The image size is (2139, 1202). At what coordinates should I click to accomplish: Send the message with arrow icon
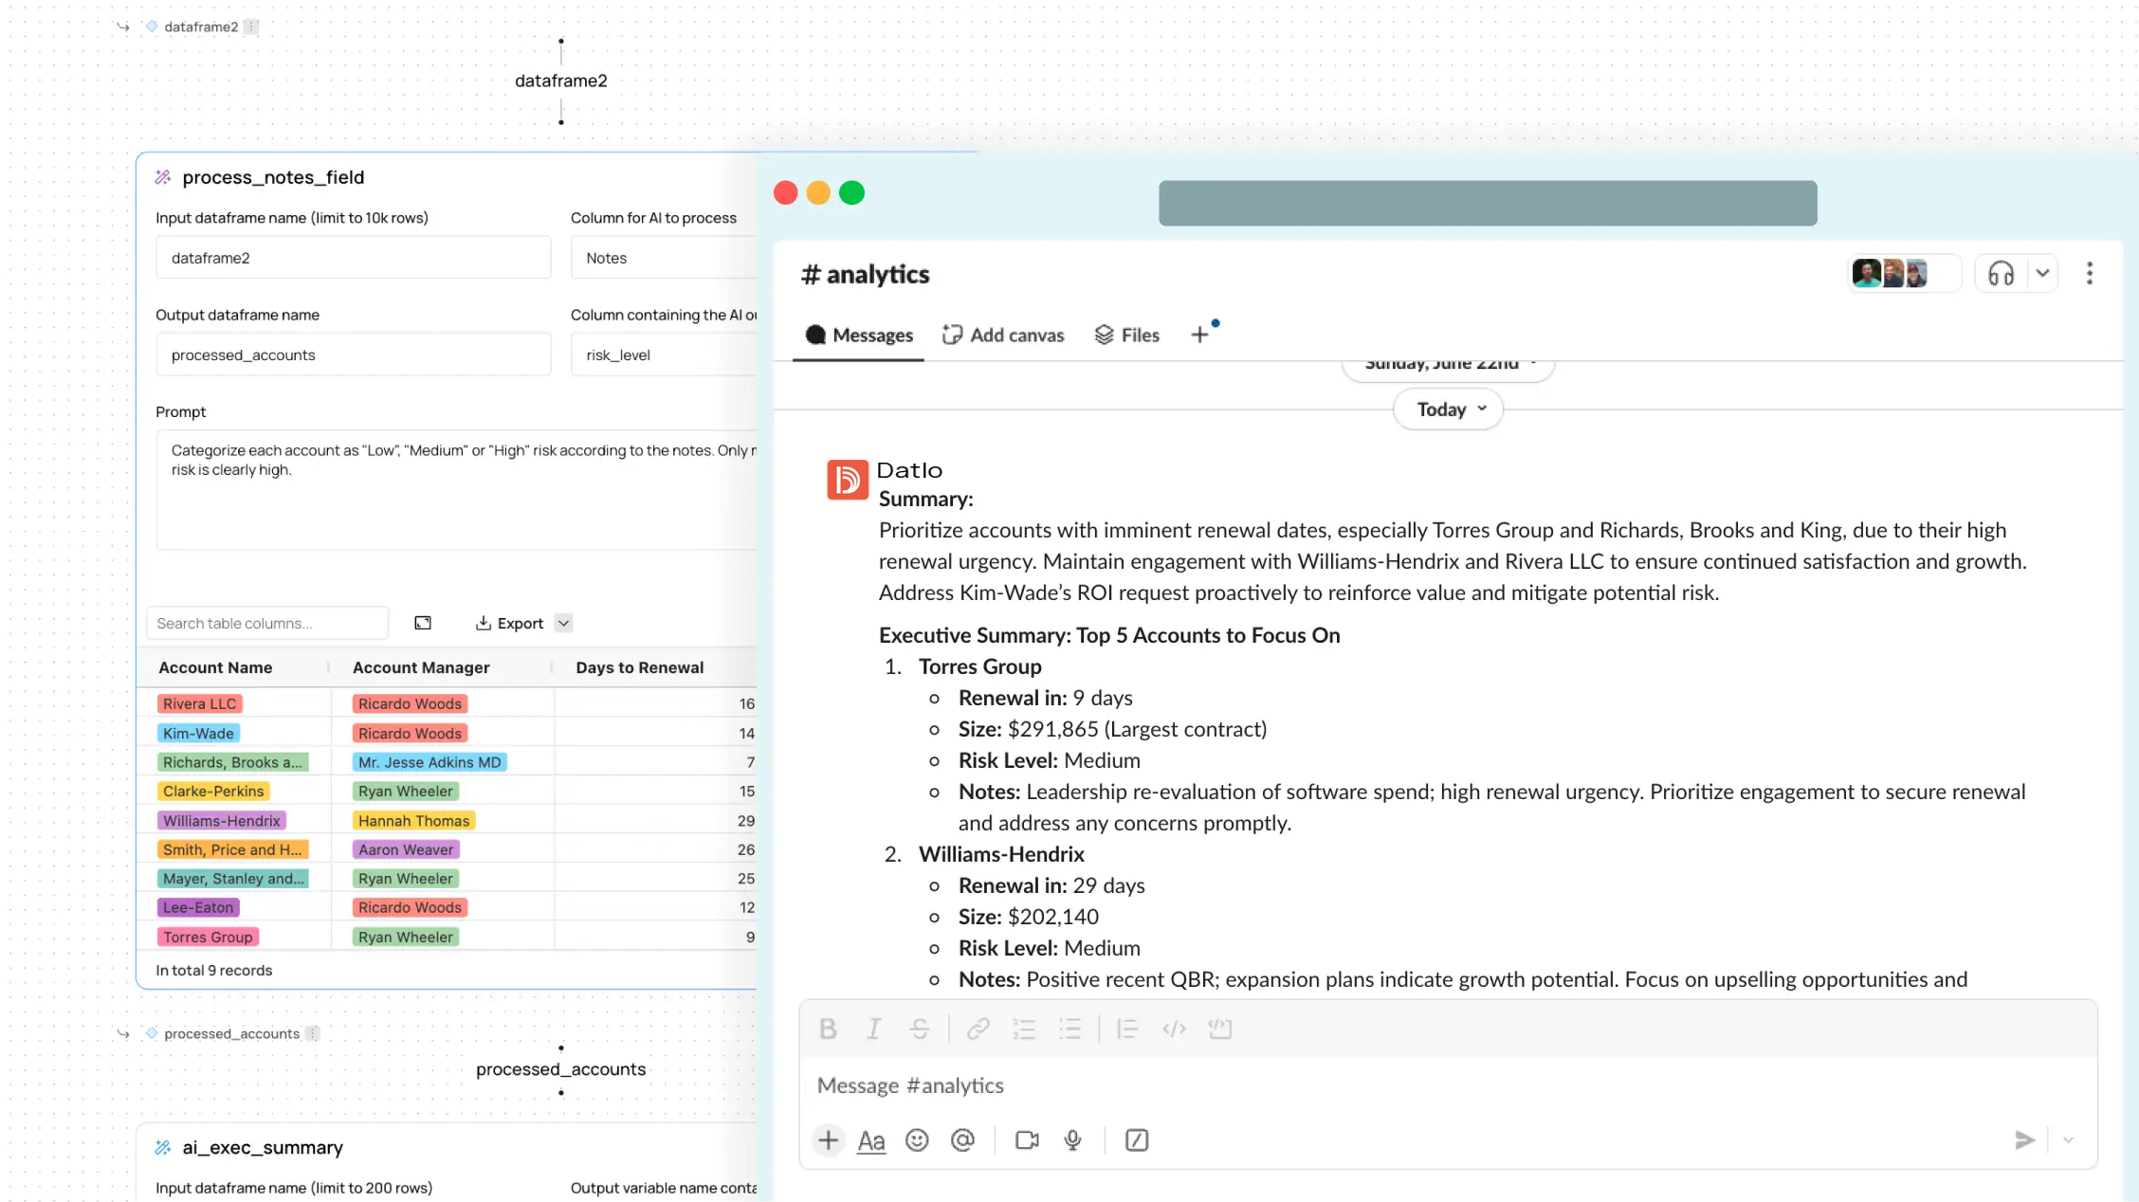[2025, 1139]
